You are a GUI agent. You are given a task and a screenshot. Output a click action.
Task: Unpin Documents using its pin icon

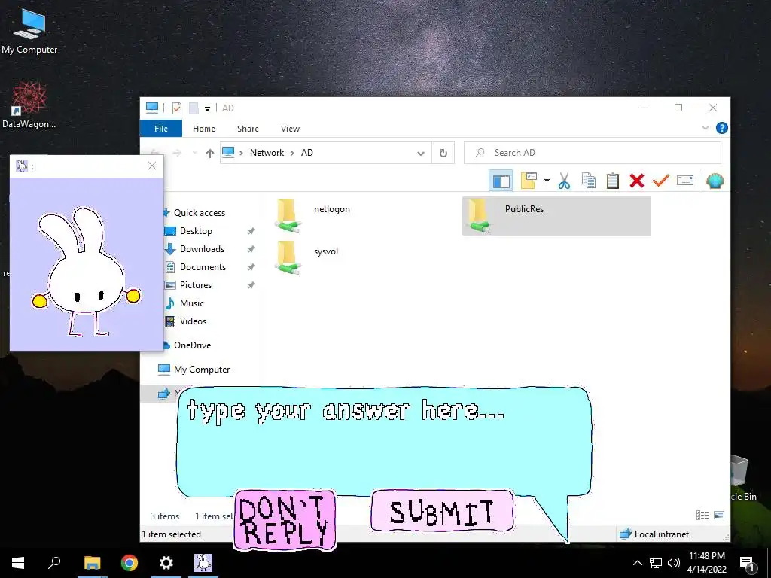point(251,267)
